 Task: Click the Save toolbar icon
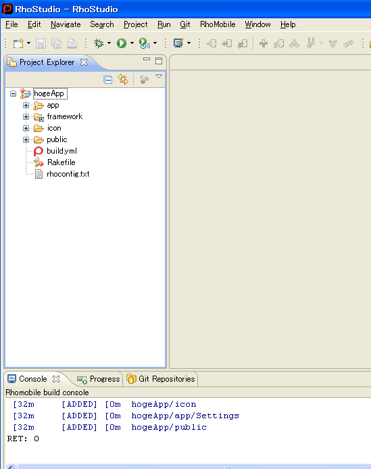pyautogui.click(x=41, y=44)
